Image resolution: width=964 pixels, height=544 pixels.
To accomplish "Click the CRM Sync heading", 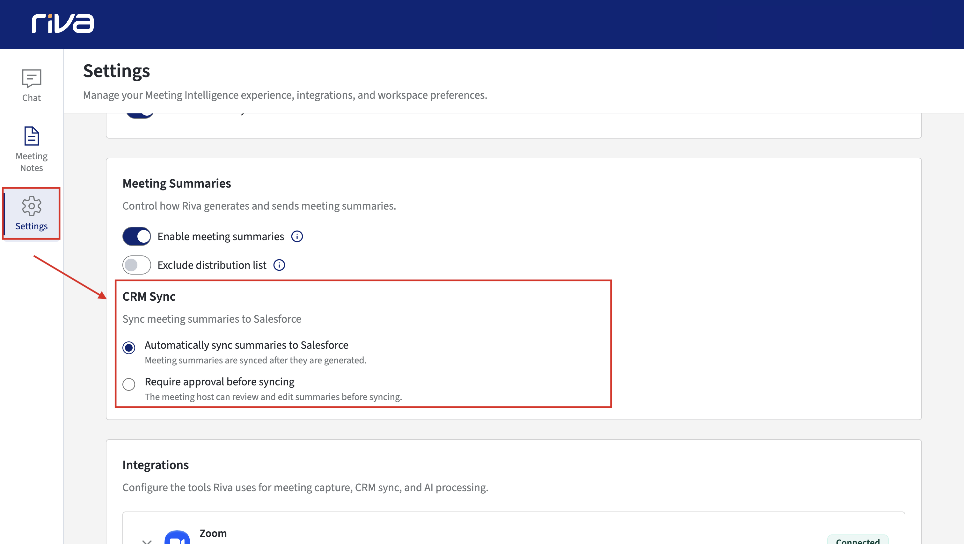I will 149,297.
